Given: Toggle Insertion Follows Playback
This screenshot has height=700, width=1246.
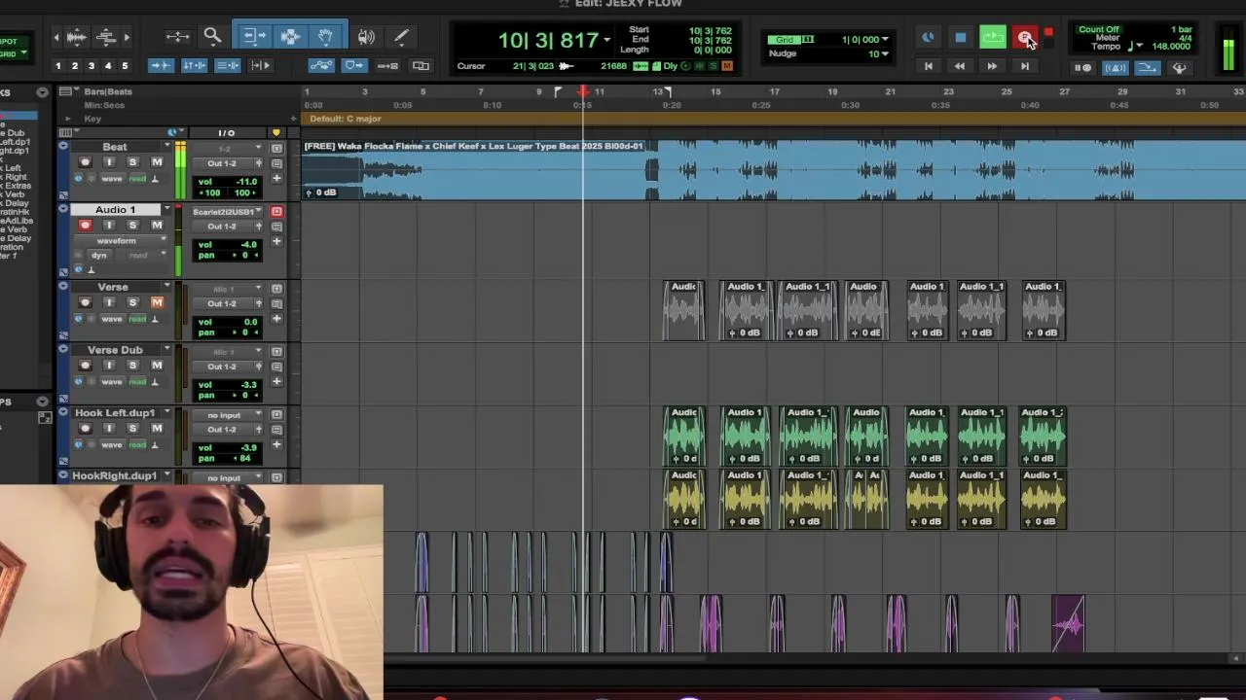Looking at the screenshot, I should pos(260,65).
